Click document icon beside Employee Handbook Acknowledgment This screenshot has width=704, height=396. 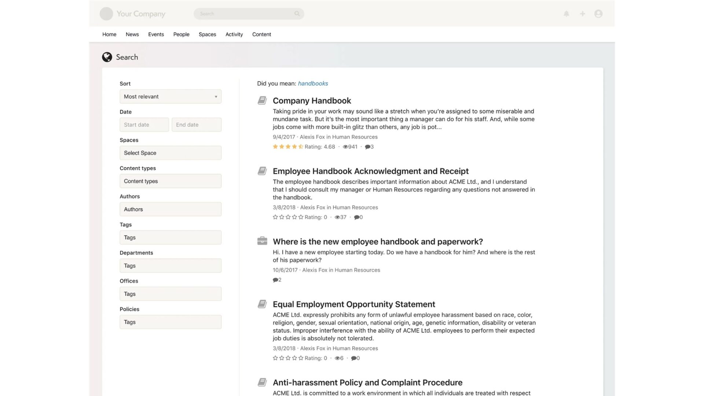click(262, 171)
